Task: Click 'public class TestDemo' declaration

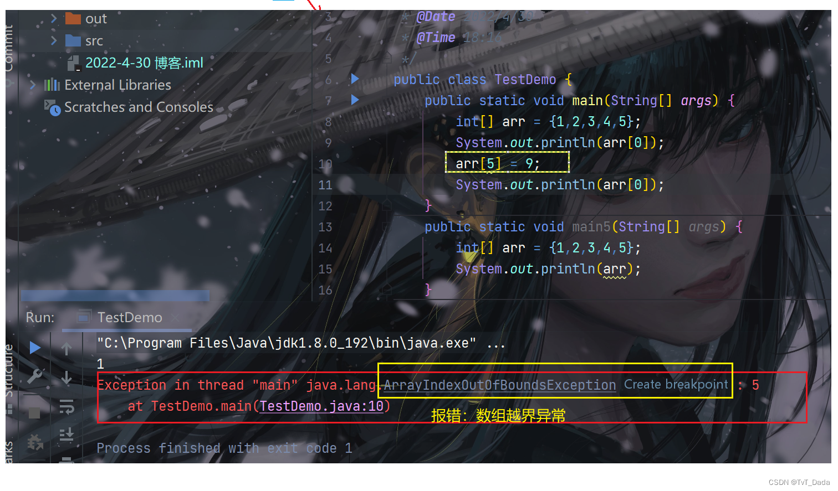Action: pos(474,80)
